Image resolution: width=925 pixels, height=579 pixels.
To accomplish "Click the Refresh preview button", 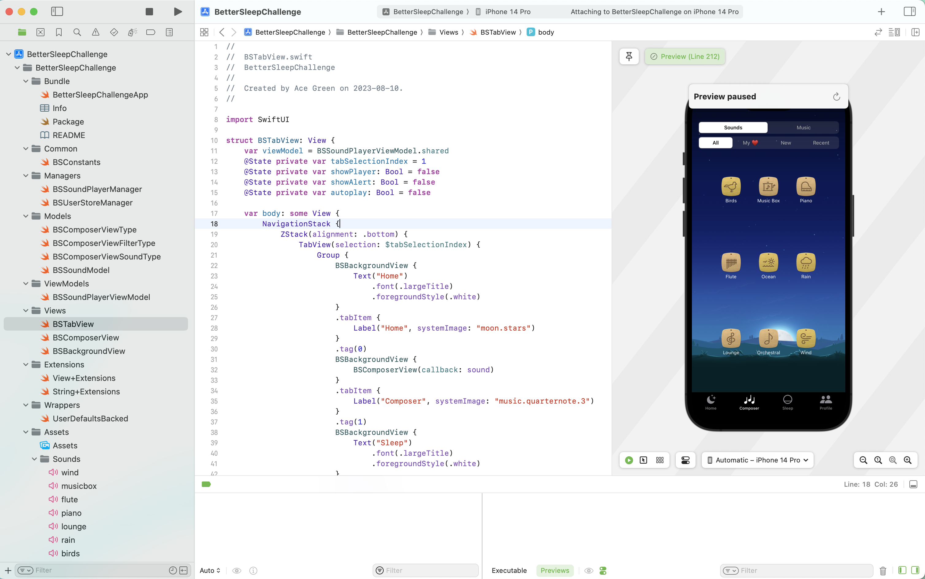I will point(836,96).
